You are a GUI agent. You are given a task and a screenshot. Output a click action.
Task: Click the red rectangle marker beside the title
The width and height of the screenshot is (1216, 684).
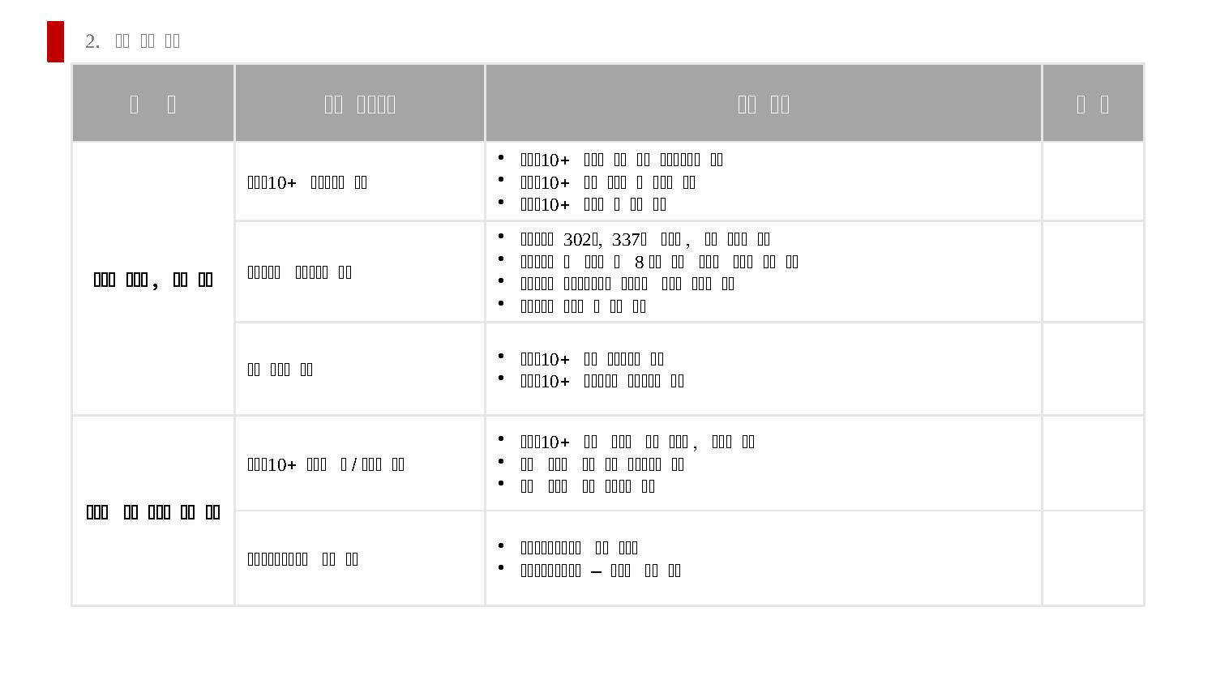coord(55,41)
